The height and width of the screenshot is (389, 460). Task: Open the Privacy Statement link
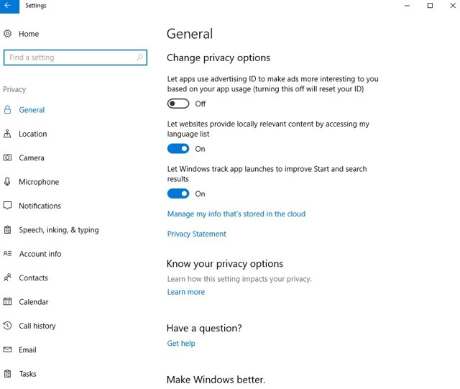click(196, 234)
